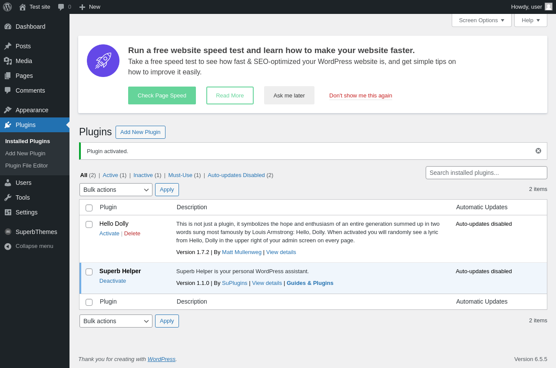Click the purple rocket speed-test icon

point(103,61)
